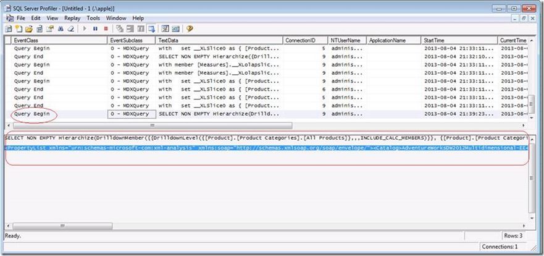Viewport: 544px width, 256px height.
Task: Click ConnectionID cell with value 6
Action: pyautogui.click(x=305, y=89)
